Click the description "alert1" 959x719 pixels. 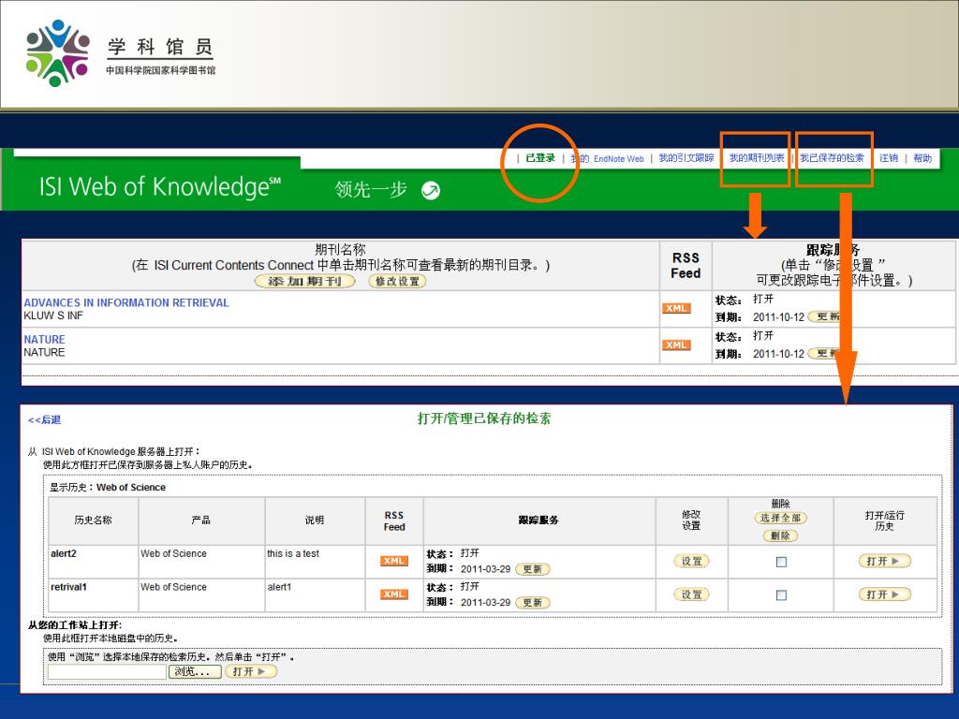[279, 587]
